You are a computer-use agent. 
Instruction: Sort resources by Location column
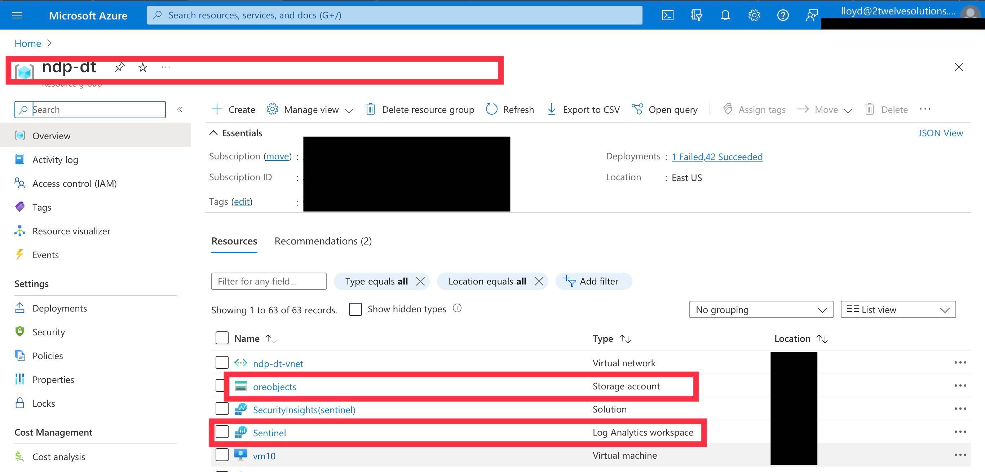click(x=801, y=339)
